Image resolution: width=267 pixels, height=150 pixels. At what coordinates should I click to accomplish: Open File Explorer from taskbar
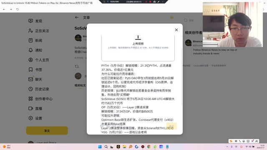124,147
